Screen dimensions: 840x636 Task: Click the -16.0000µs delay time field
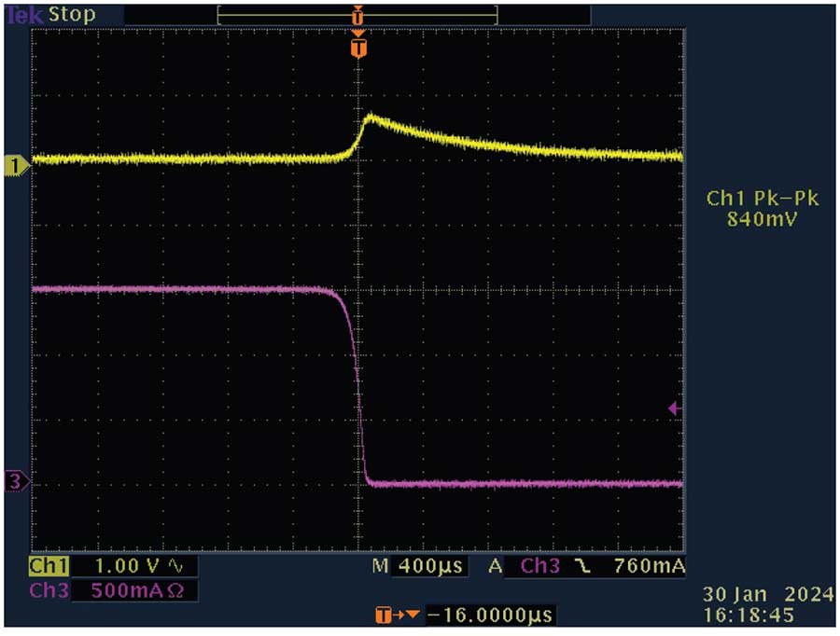pos(490,615)
